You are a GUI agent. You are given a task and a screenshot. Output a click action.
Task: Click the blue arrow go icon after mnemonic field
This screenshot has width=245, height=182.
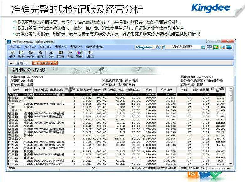coord(203,47)
